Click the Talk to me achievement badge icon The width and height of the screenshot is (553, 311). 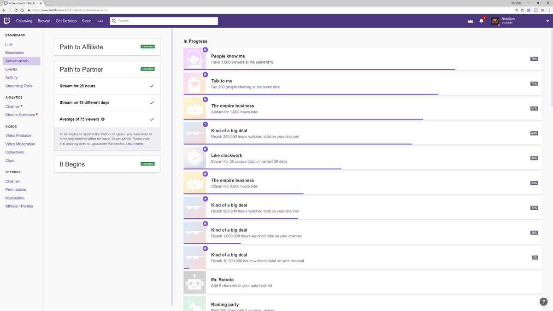point(194,84)
